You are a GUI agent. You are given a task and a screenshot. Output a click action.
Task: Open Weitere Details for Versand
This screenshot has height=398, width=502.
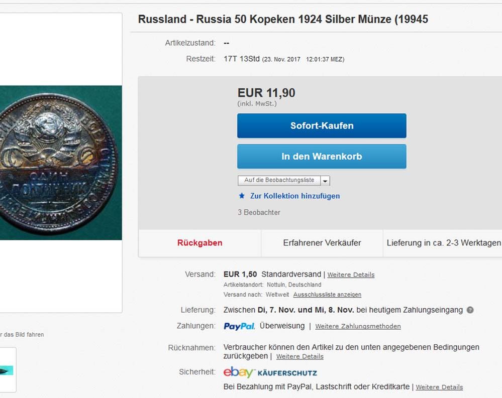[x=351, y=275]
